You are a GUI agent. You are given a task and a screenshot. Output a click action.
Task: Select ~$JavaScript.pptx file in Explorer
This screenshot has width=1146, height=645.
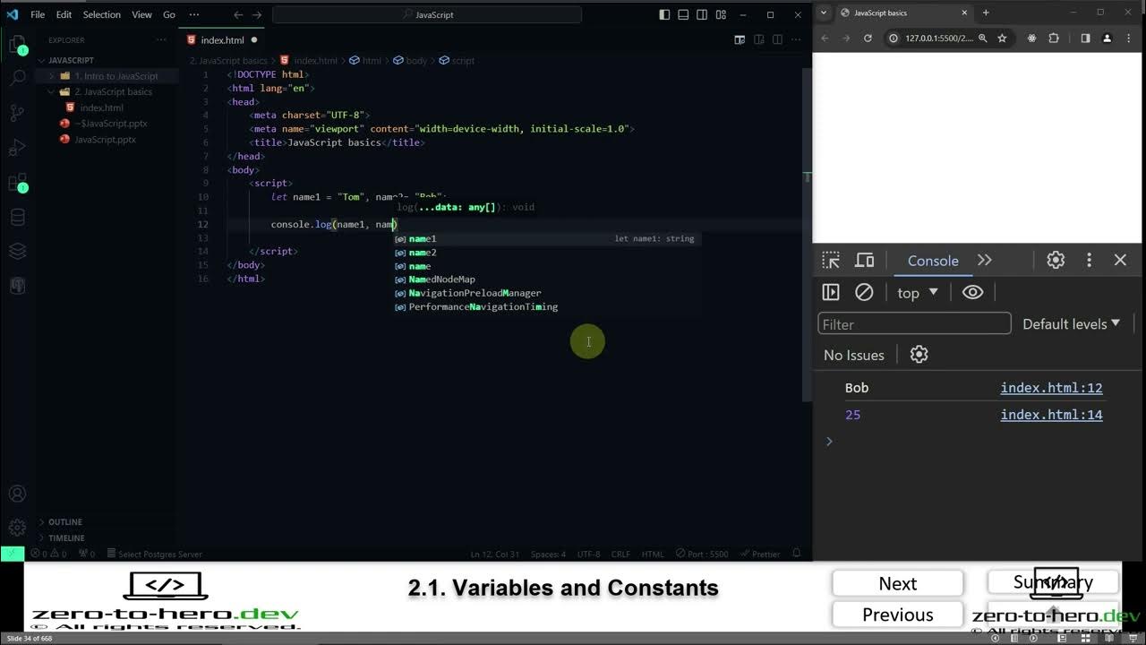click(110, 124)
